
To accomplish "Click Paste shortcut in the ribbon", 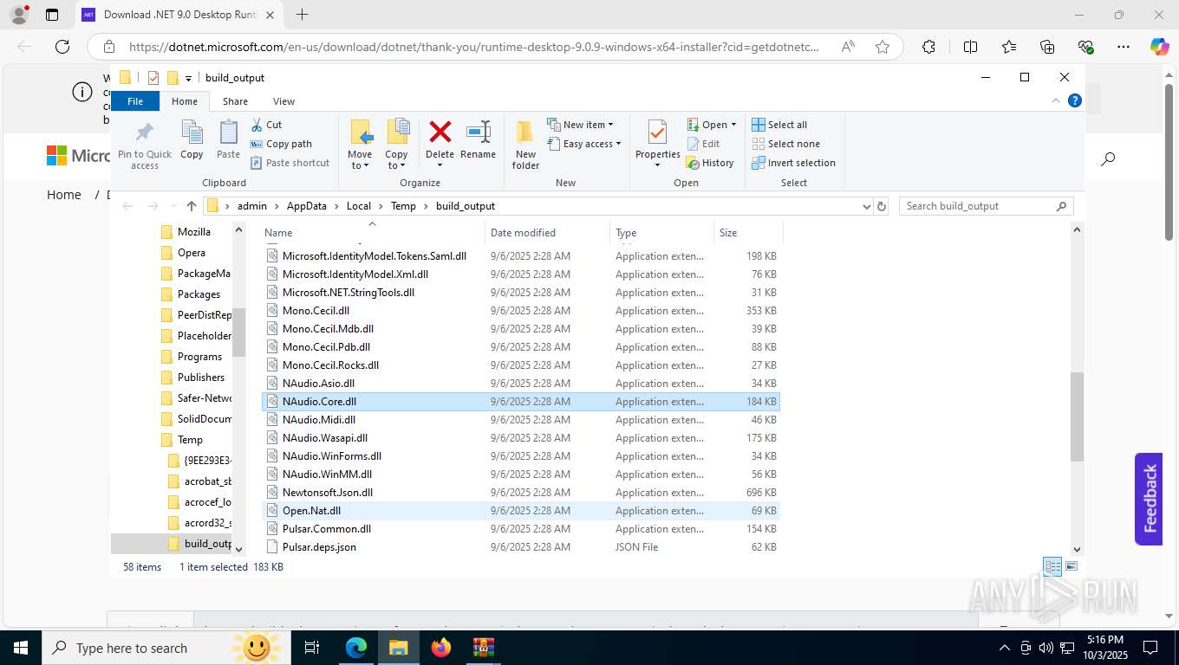I will tap(290, 163).
